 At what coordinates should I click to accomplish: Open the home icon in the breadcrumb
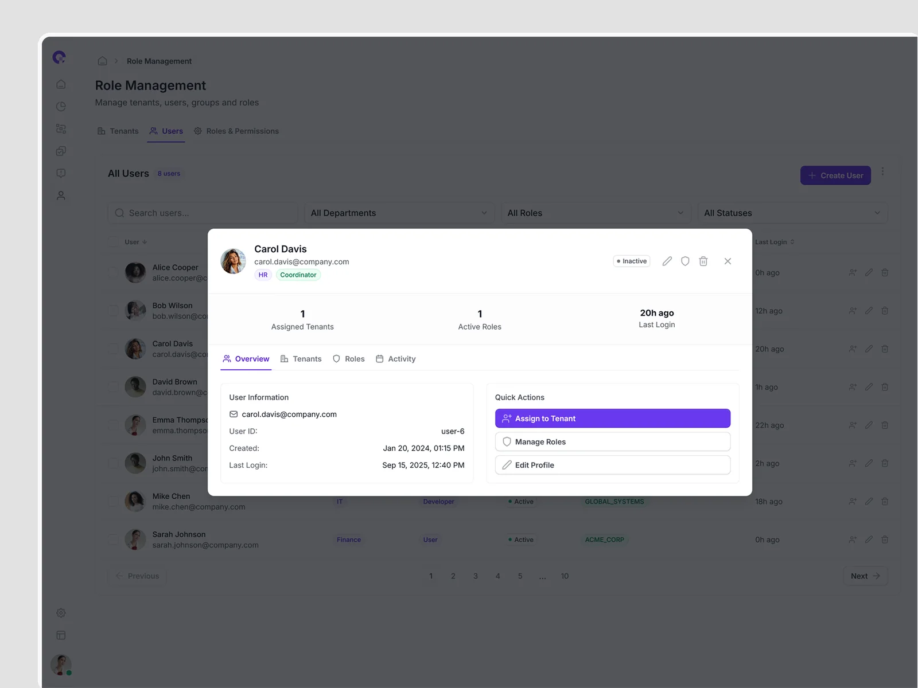point(102,61)
